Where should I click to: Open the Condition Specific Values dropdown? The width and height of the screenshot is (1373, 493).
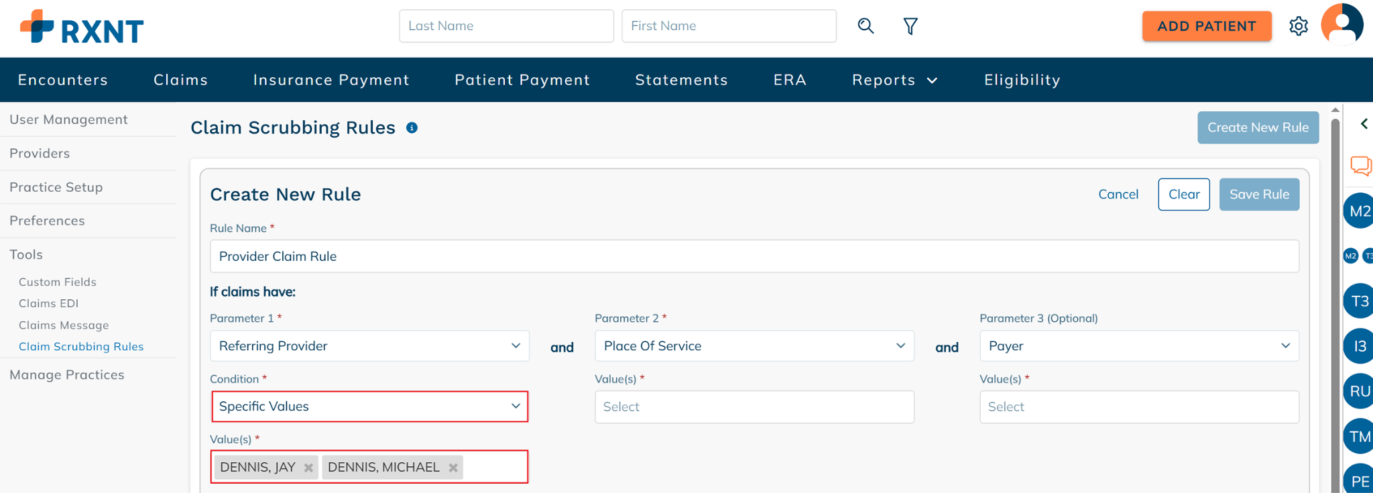pos(369,406)
